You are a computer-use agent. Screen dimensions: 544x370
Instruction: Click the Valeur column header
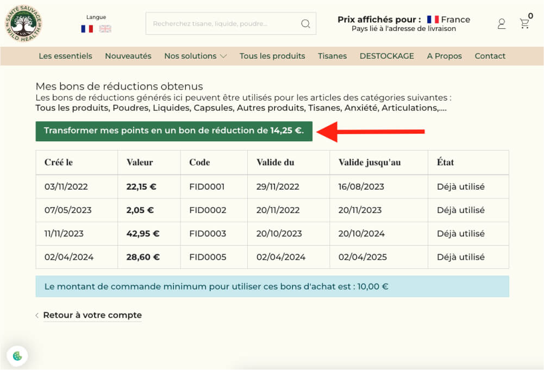(x=140, y=162)
